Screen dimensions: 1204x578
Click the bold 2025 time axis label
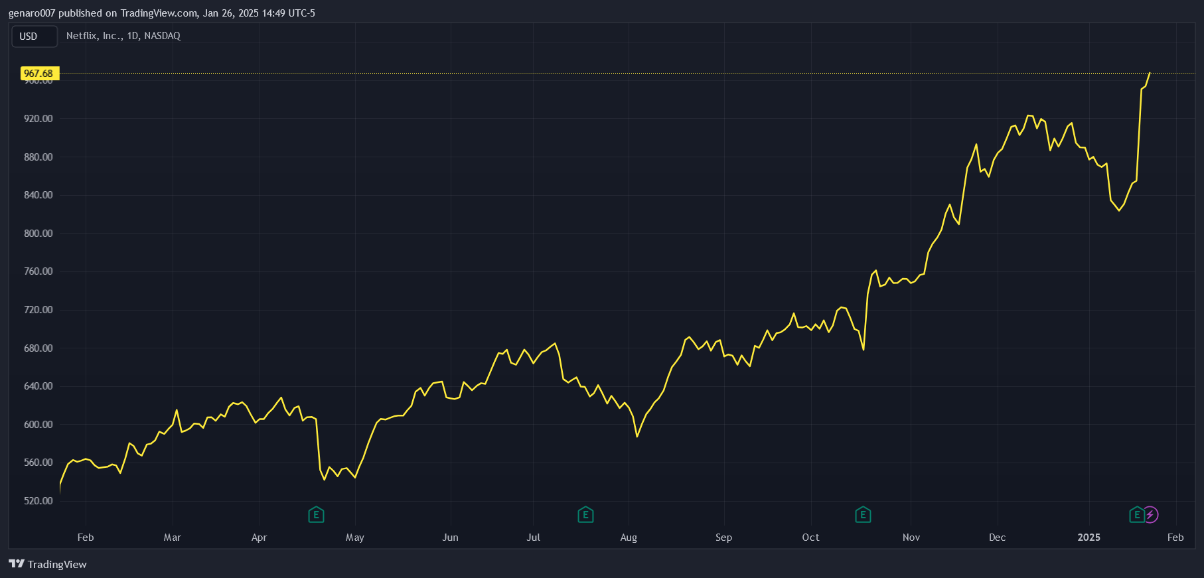1089,538
